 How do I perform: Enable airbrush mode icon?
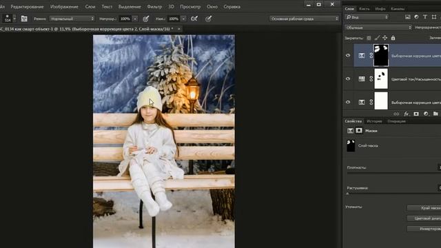[194, 19]
